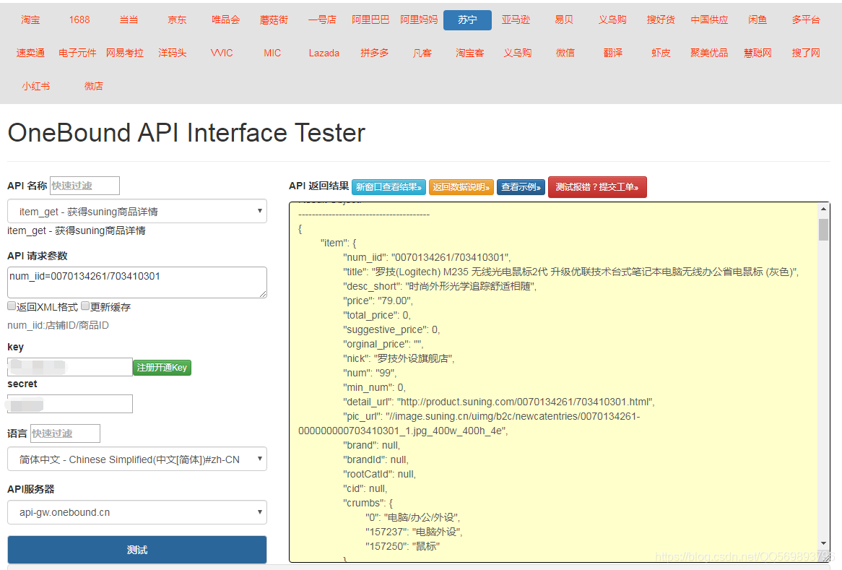Viewport: 842px width, 570px height.
Task: Open the 慧聪网 tab
Action: [758, 53]
